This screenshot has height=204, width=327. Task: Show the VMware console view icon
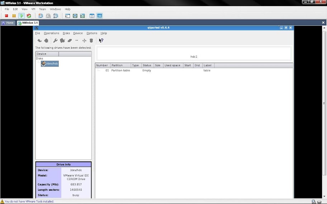pyautogui.click(x=99, y=16)
